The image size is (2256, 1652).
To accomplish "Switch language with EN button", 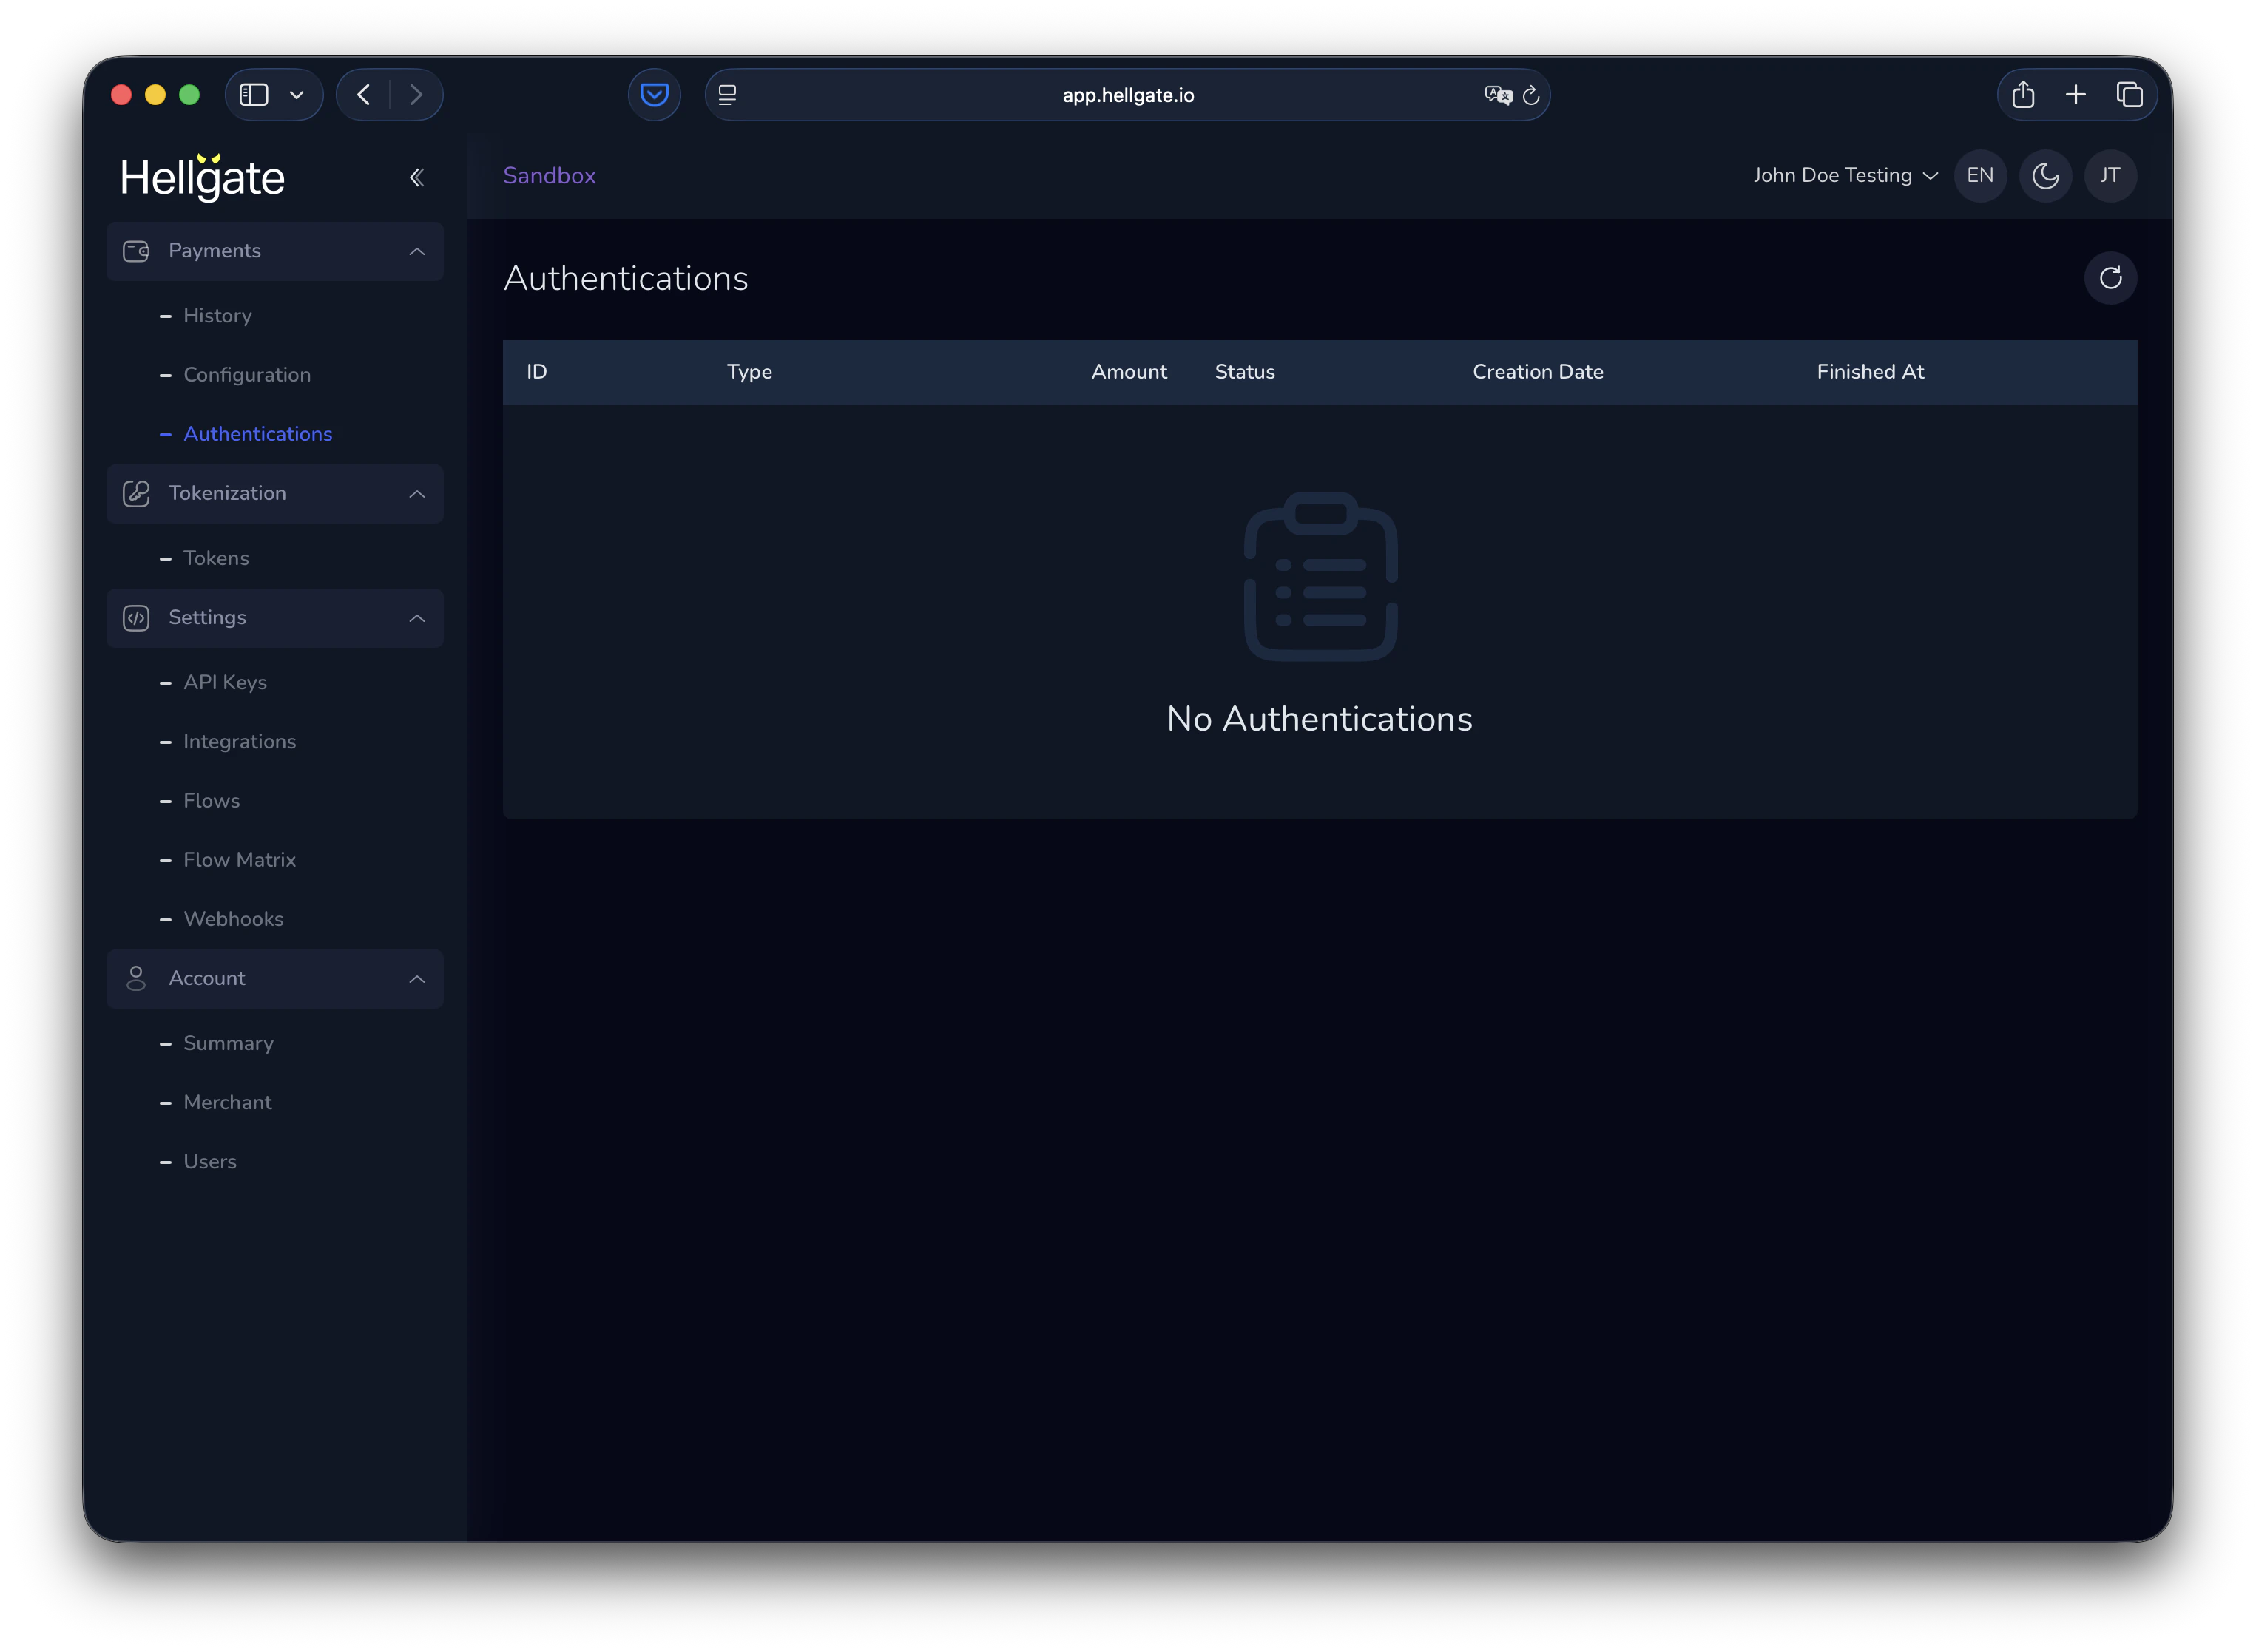I will pyautogui.click(x=1980, y=176).
